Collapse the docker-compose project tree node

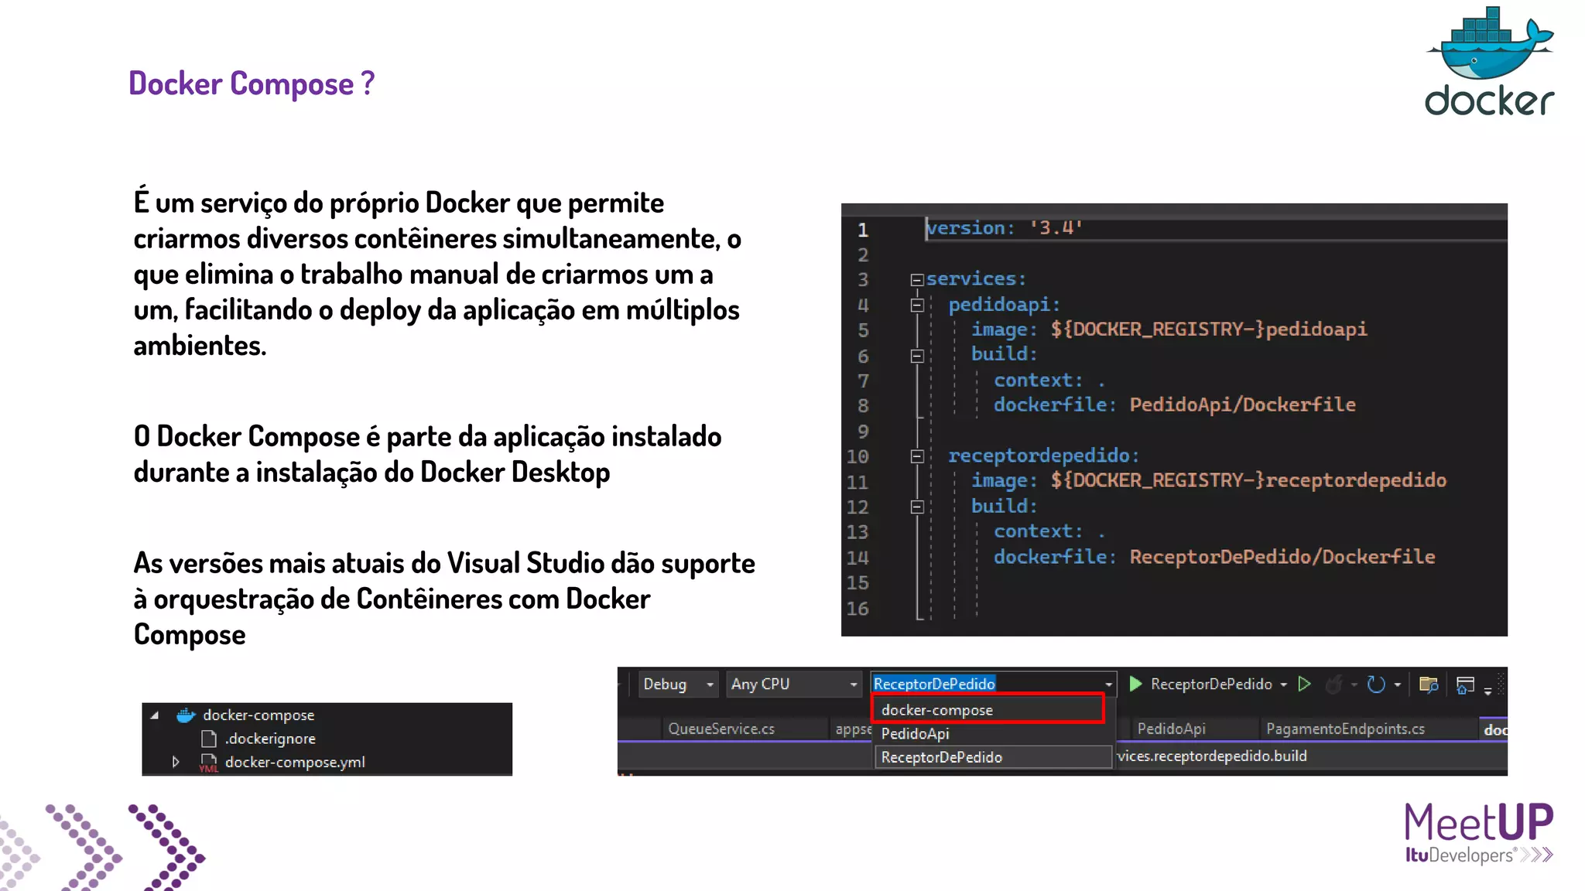click(155, 715)
